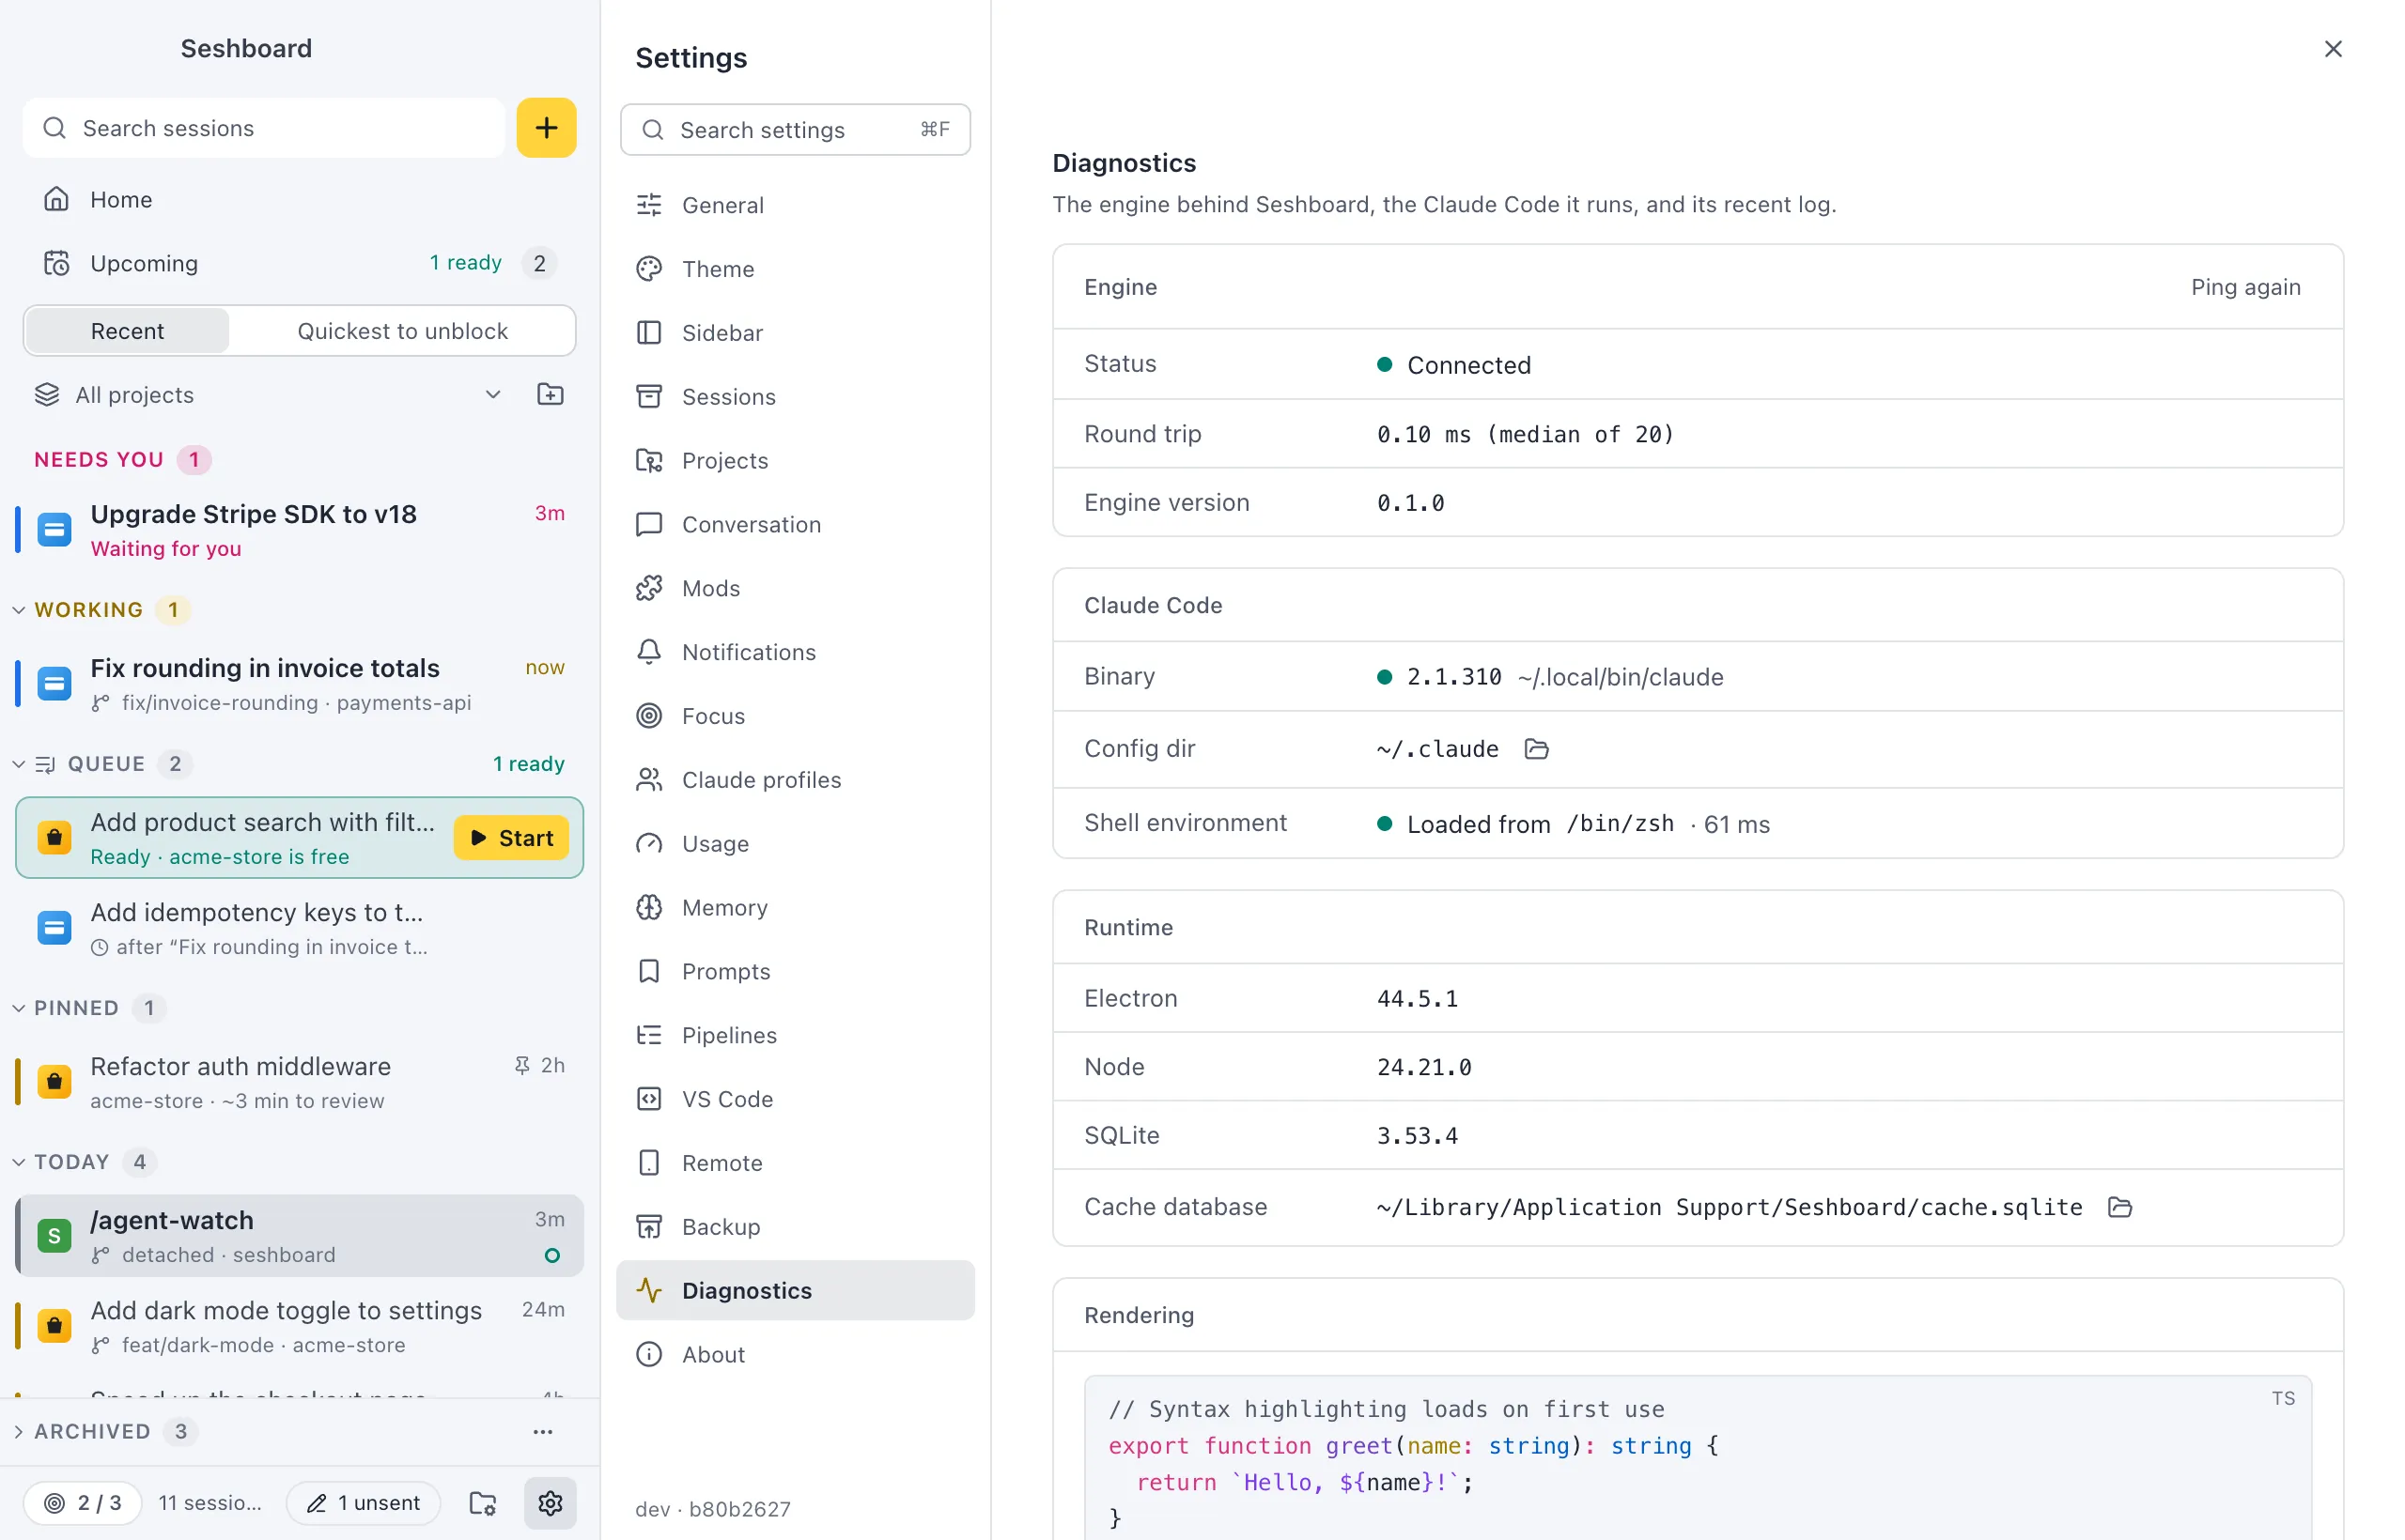
Task: Collapse the TODAY section chevron
Action: tap(18, 1162)
